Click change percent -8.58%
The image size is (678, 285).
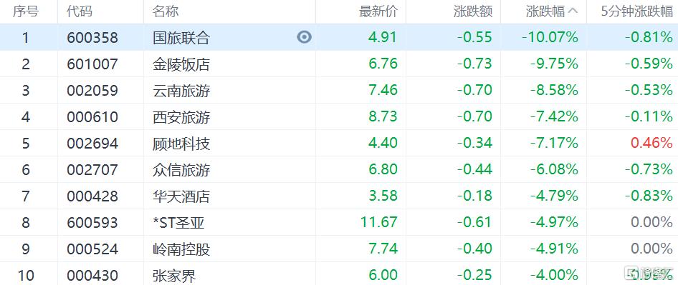pyautogui.click(x=554, y=91)
